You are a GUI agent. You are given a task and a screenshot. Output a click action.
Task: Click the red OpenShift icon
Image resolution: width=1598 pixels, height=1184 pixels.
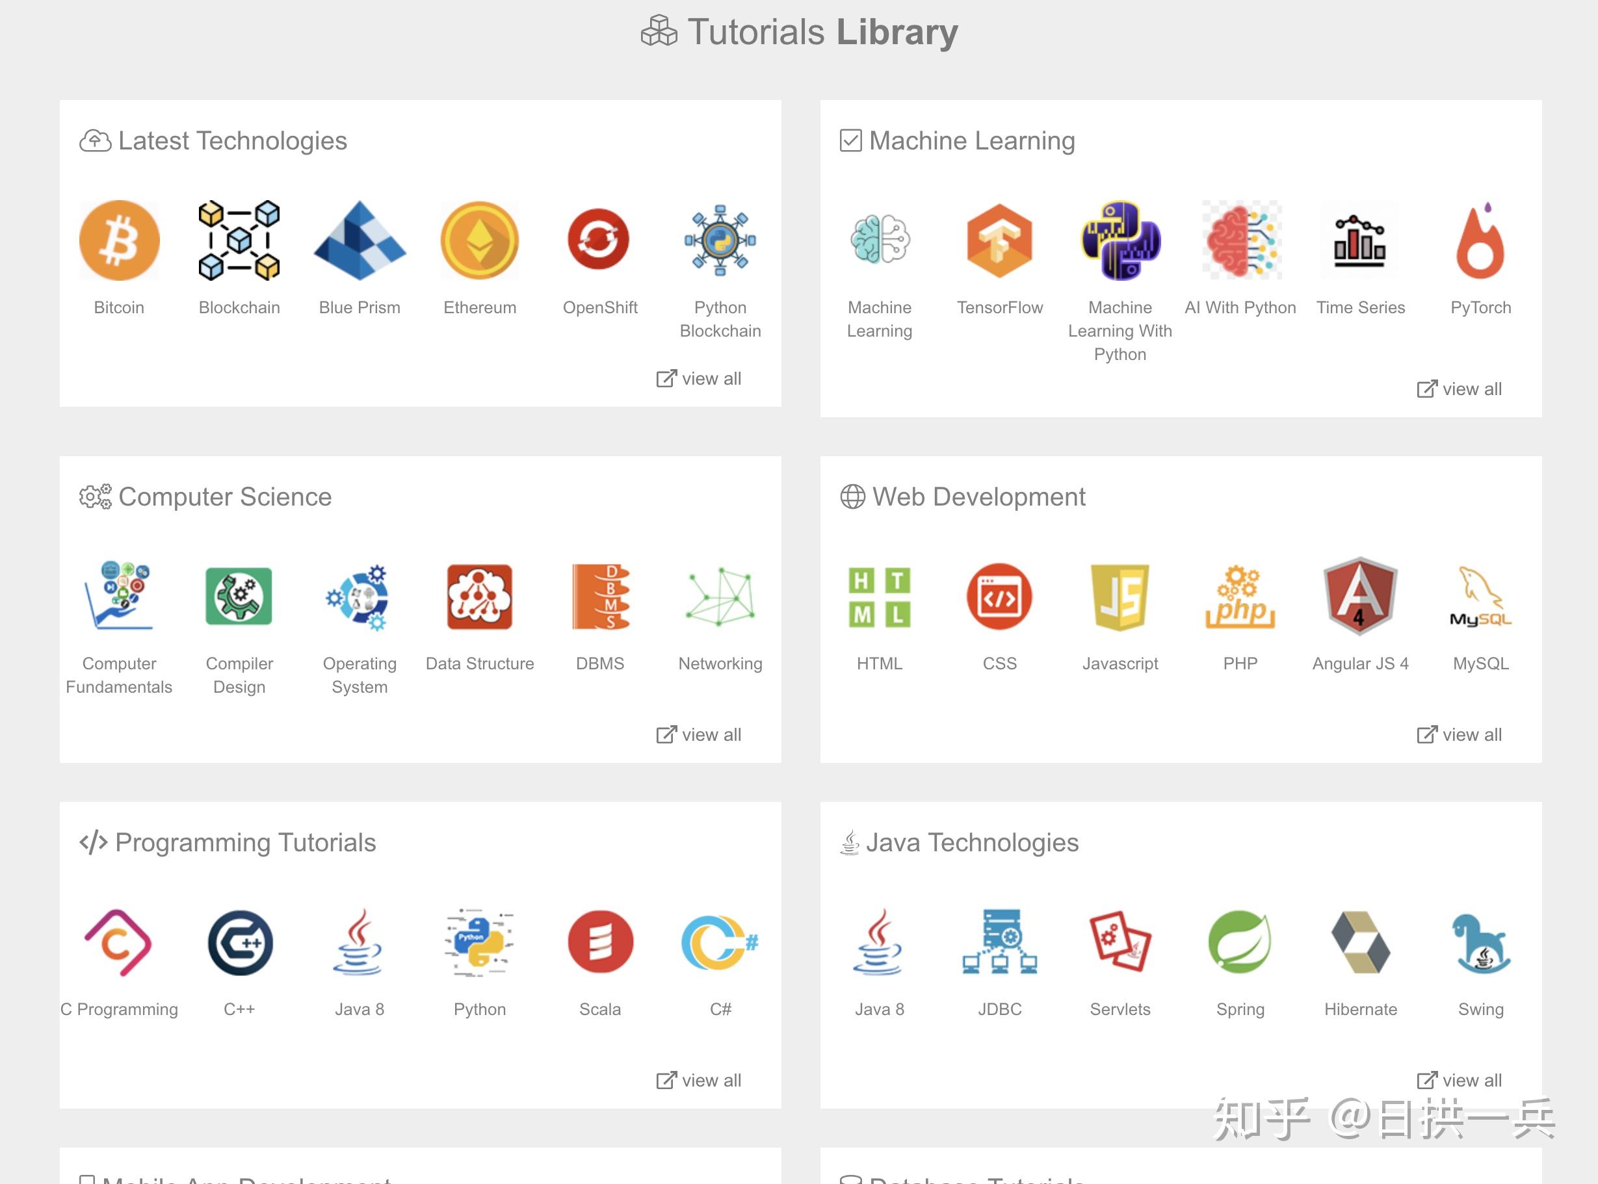(x=599, y=239)
